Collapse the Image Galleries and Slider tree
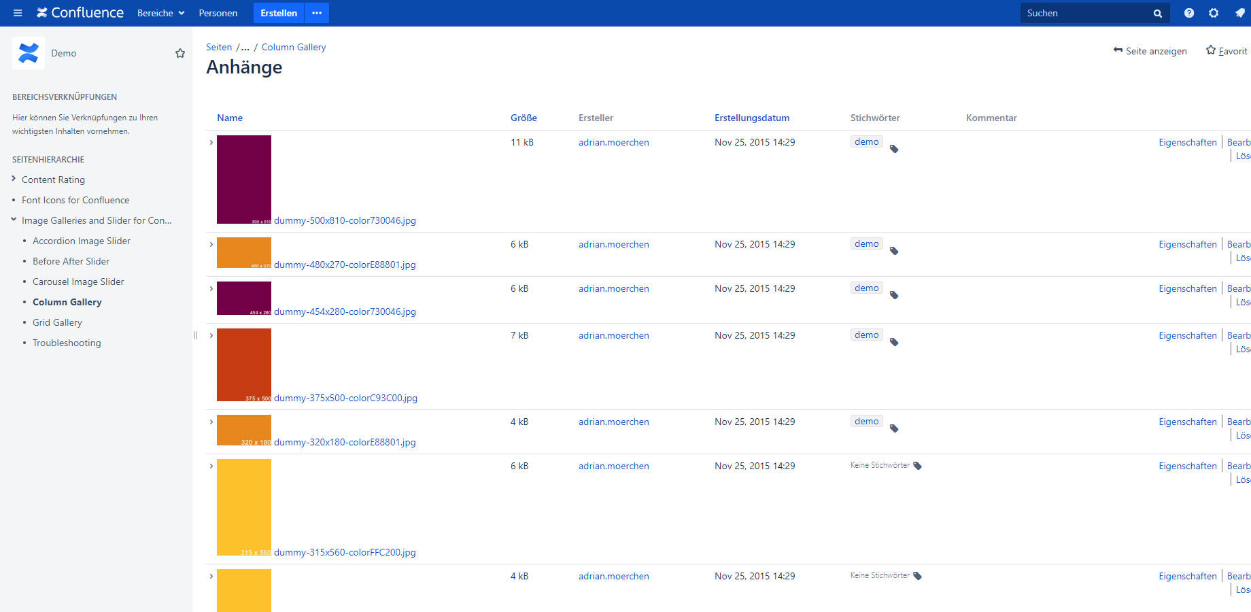The width and height of the screenshot is (1251, 612). [x=14, y=220]
